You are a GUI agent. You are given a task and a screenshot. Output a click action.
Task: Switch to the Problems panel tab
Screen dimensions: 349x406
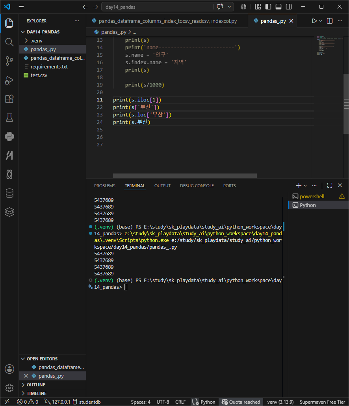tap(104, 186)
